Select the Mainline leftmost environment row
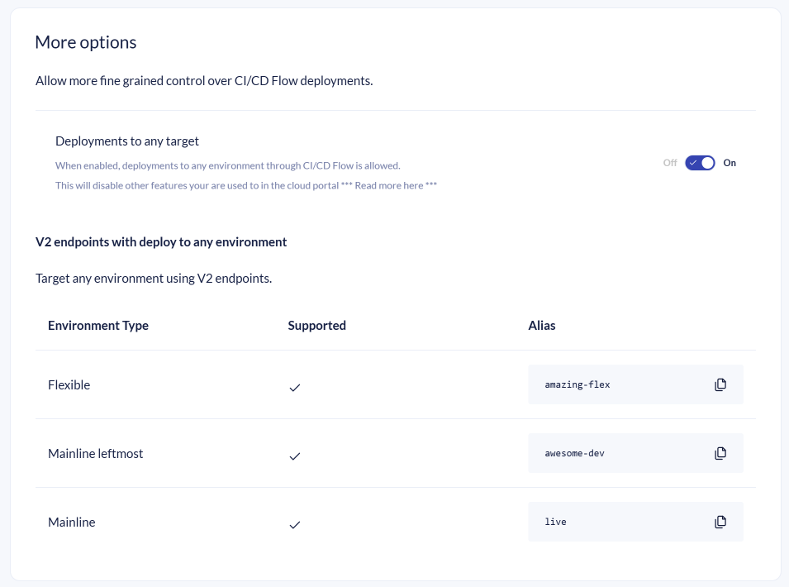789x587 pixels. pos(95,453)
